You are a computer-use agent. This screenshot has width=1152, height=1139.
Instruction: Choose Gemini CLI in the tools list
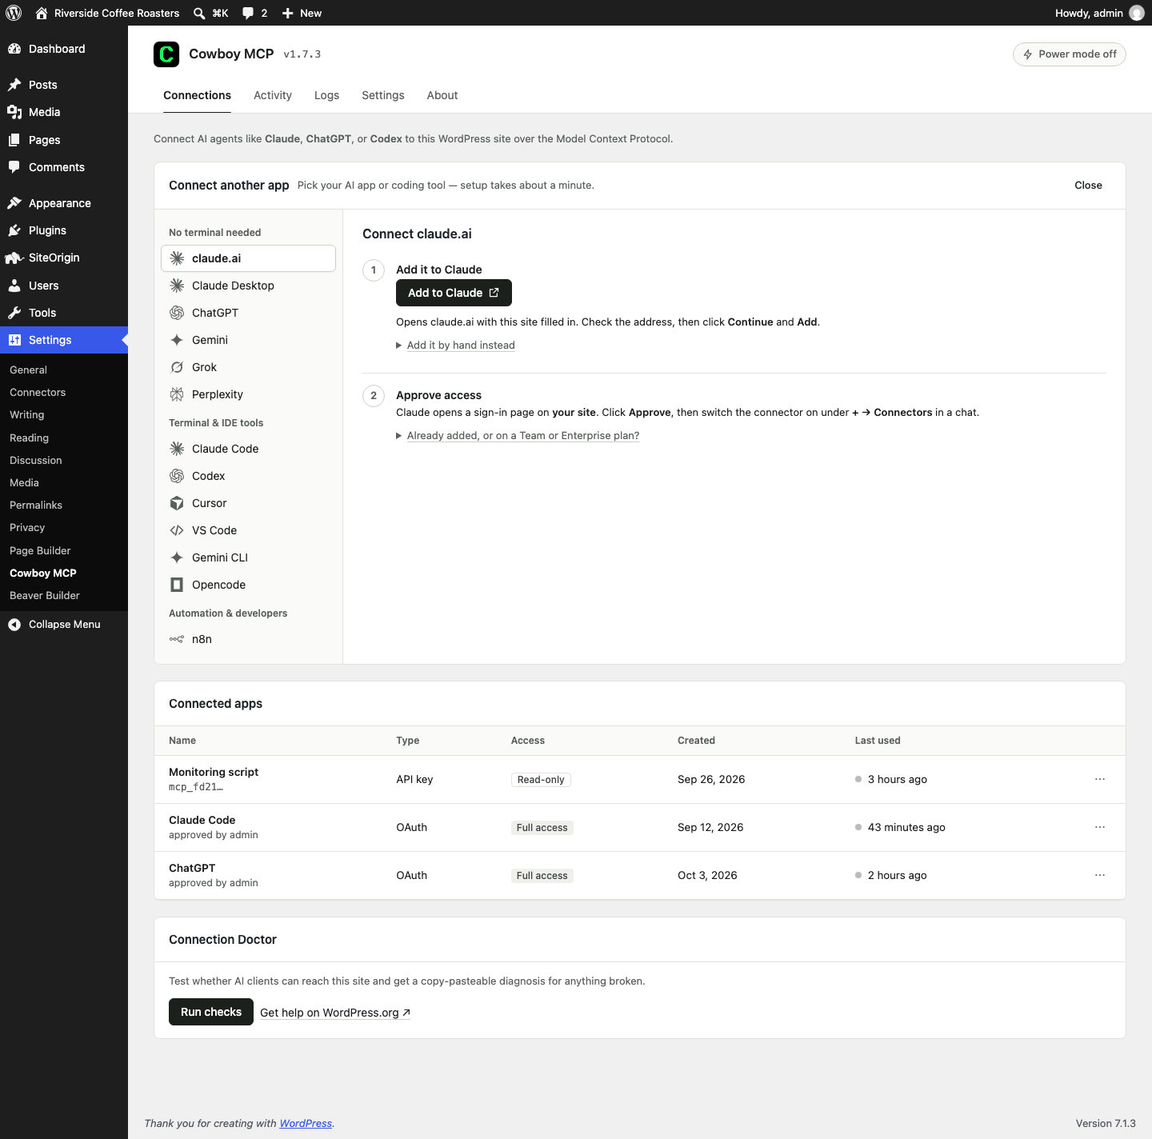click(248, 558)
